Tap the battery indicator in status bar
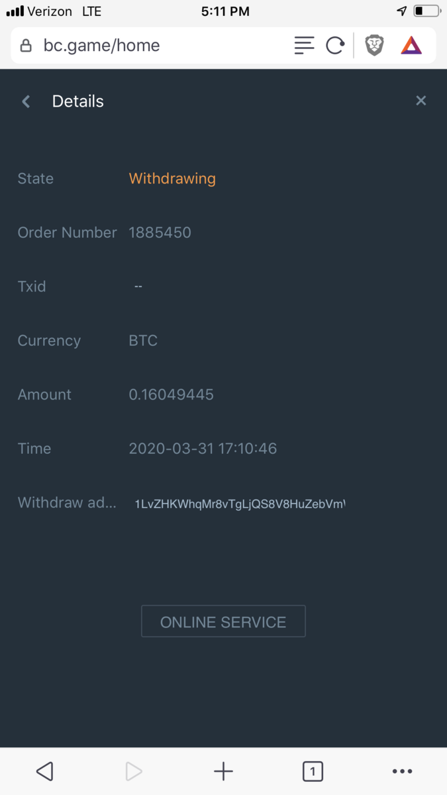This screenshot has width=447, height=795. pos(426,11)
